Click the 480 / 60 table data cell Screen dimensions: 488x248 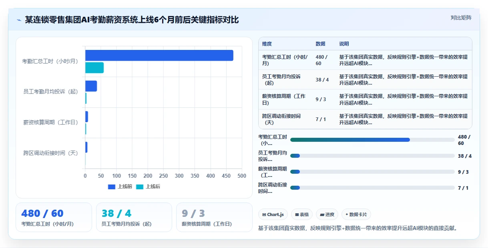click(324, 60)
